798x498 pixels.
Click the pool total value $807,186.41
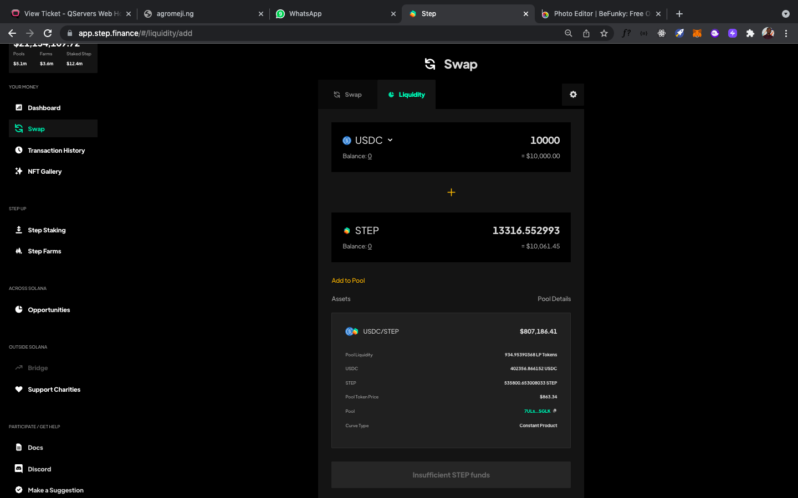click(538, 331)
